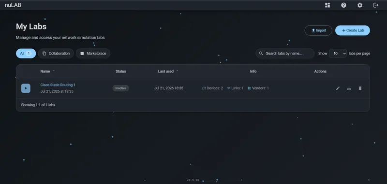Click the Status column header

pyautogui.click(x=120, y=71)
